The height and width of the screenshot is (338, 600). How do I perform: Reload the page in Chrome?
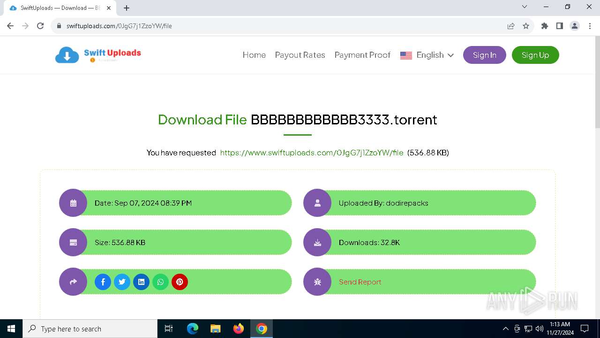click(40, 26)
